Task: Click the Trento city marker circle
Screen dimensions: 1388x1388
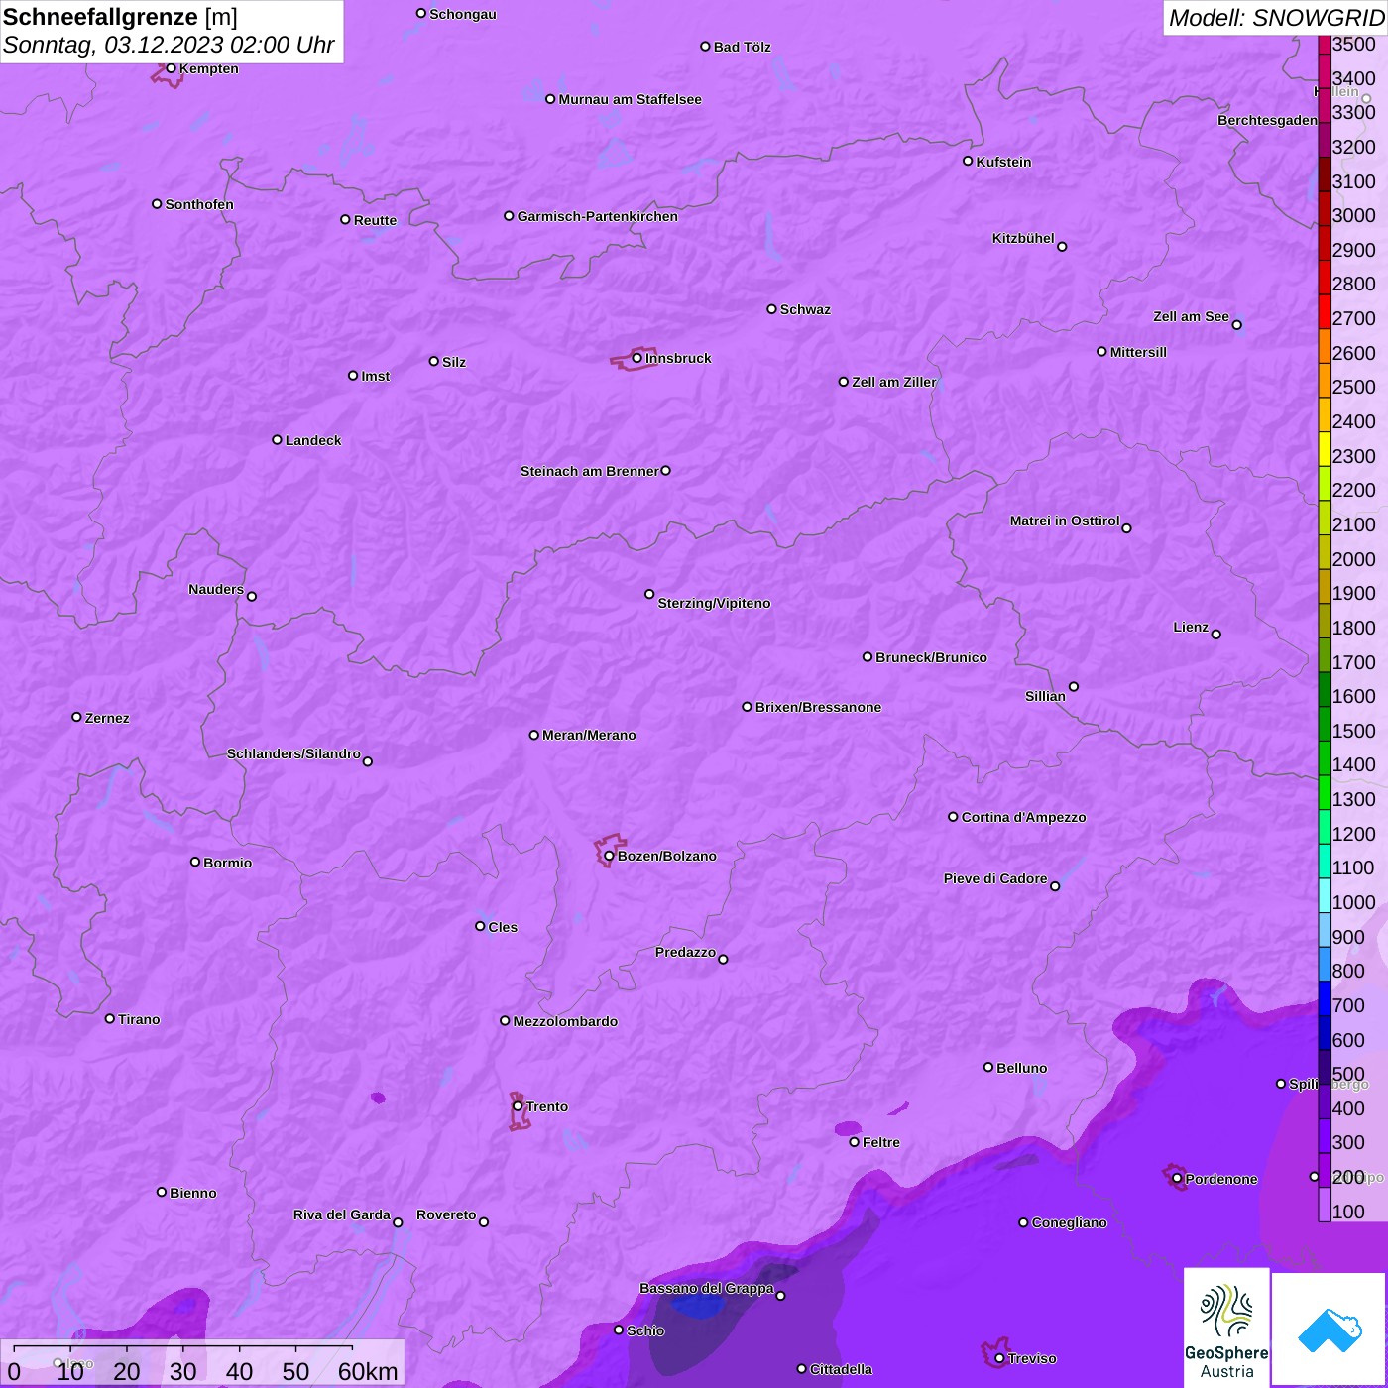Action: [x=518, y=1106]
